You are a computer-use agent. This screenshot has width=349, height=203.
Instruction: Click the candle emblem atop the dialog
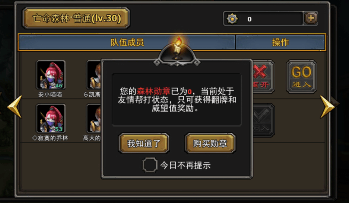[177, 50]
